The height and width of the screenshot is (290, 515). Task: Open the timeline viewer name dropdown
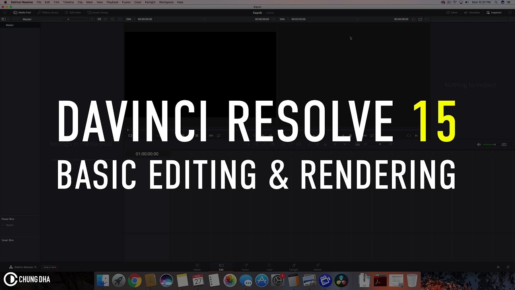[x=357, y=19]
